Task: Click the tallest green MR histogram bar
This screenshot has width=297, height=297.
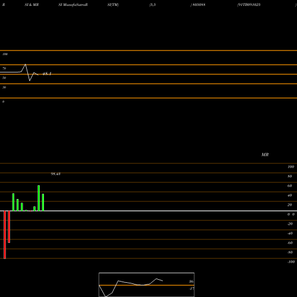Action: click(39, 198)
